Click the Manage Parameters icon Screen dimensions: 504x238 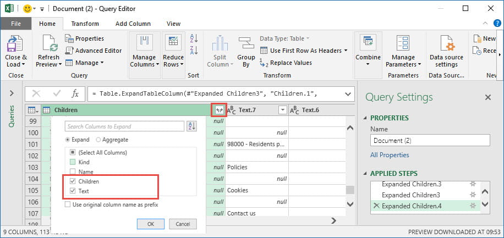tap(403, 44)
